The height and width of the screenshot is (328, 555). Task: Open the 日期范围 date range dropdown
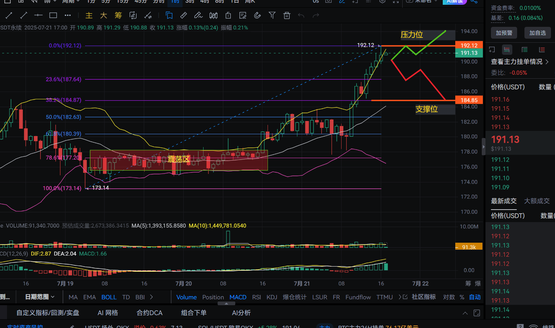(x=40, y=297)
